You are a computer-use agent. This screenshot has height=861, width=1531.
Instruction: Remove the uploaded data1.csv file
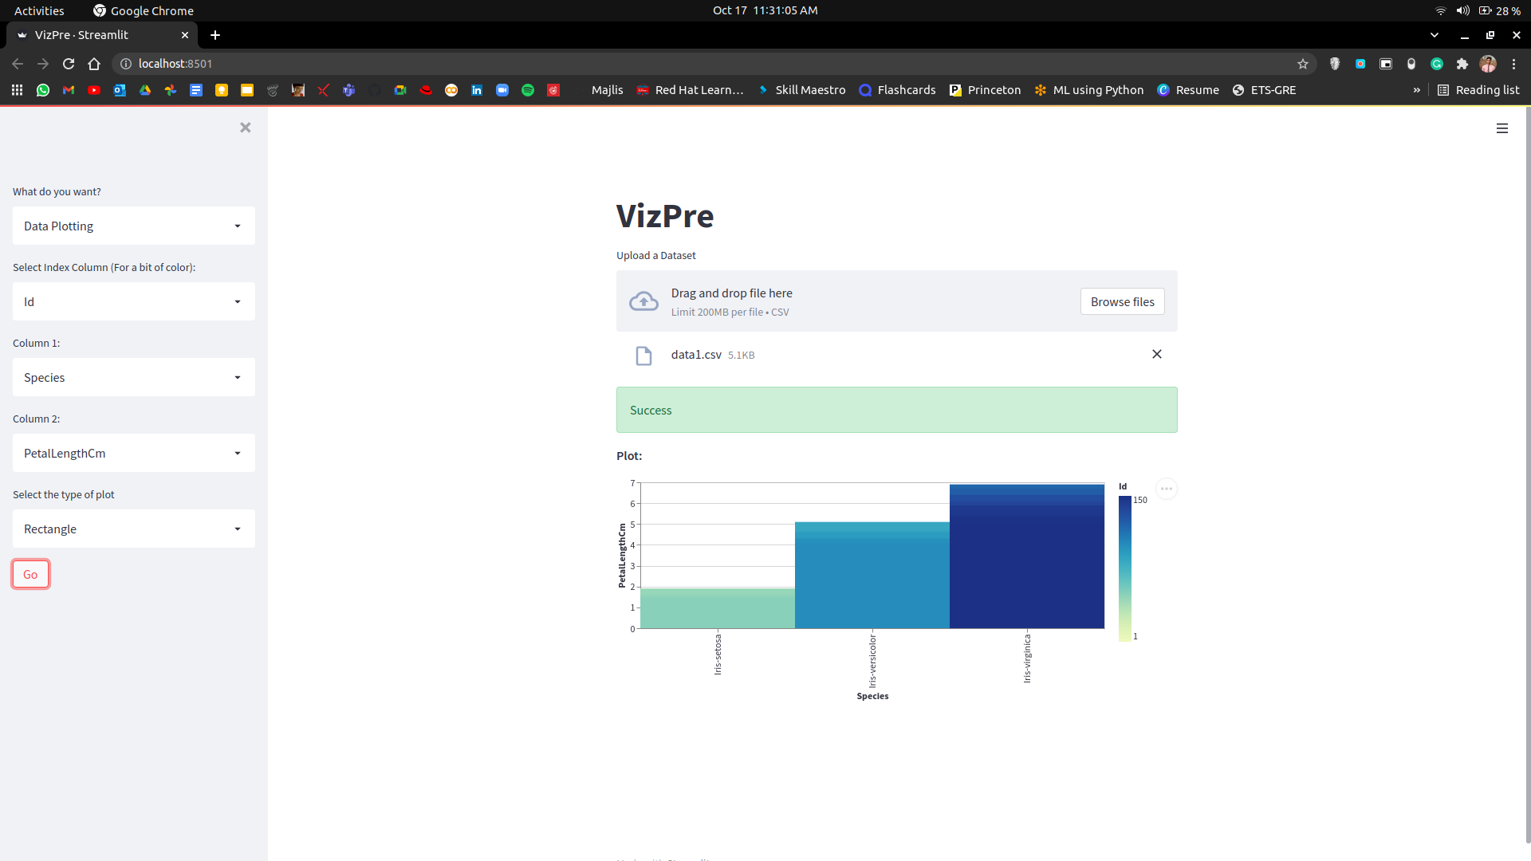coord(1156,354)
